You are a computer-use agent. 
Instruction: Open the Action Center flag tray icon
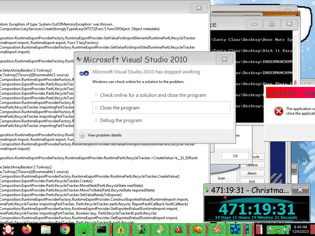click(x=271, y=229)
